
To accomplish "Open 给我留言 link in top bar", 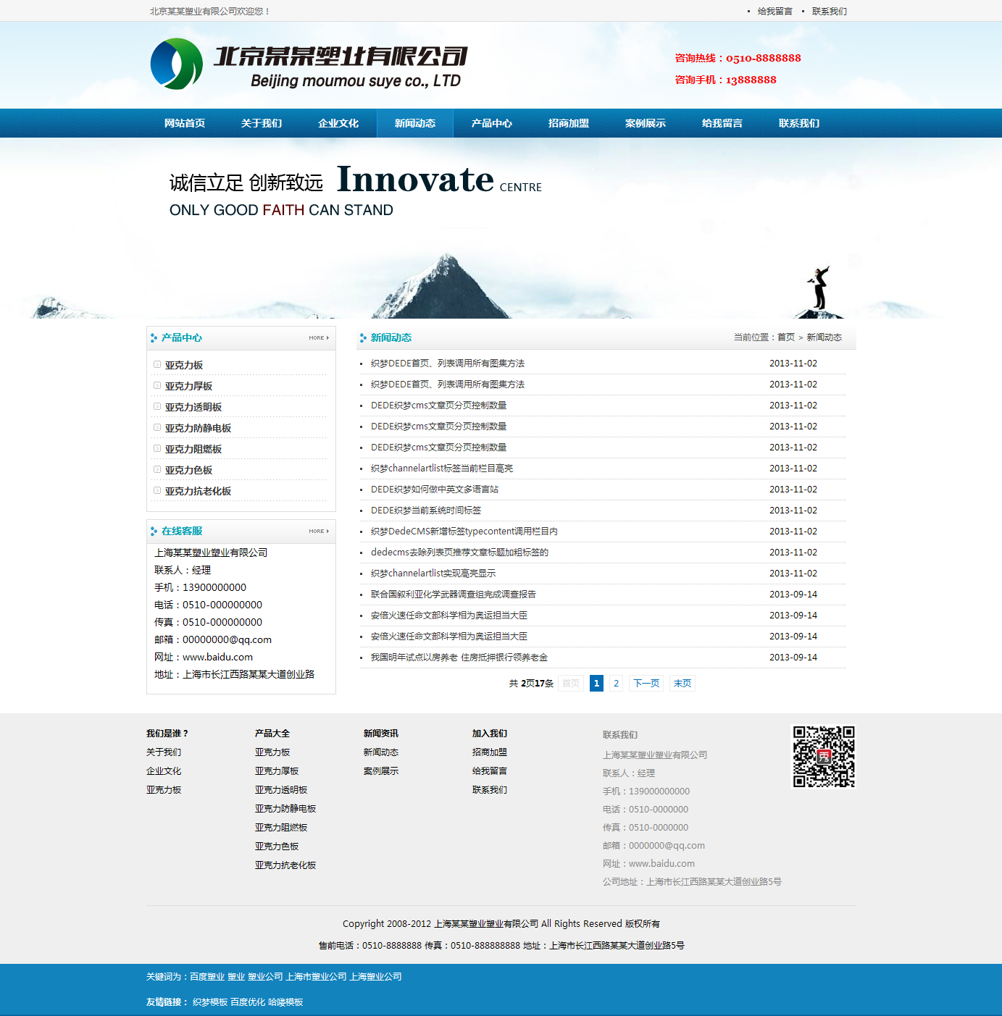I will (x=775, y=11).
